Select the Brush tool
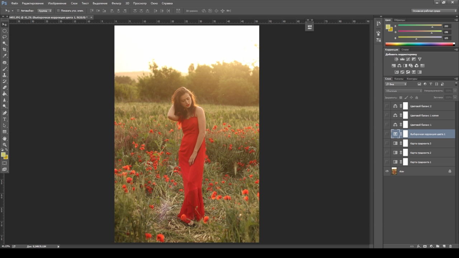The image size is (459, 258). 5,68
